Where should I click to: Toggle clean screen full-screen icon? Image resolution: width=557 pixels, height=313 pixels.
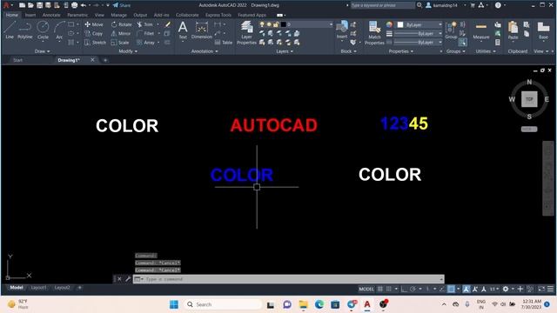click(x=541, y=289)
